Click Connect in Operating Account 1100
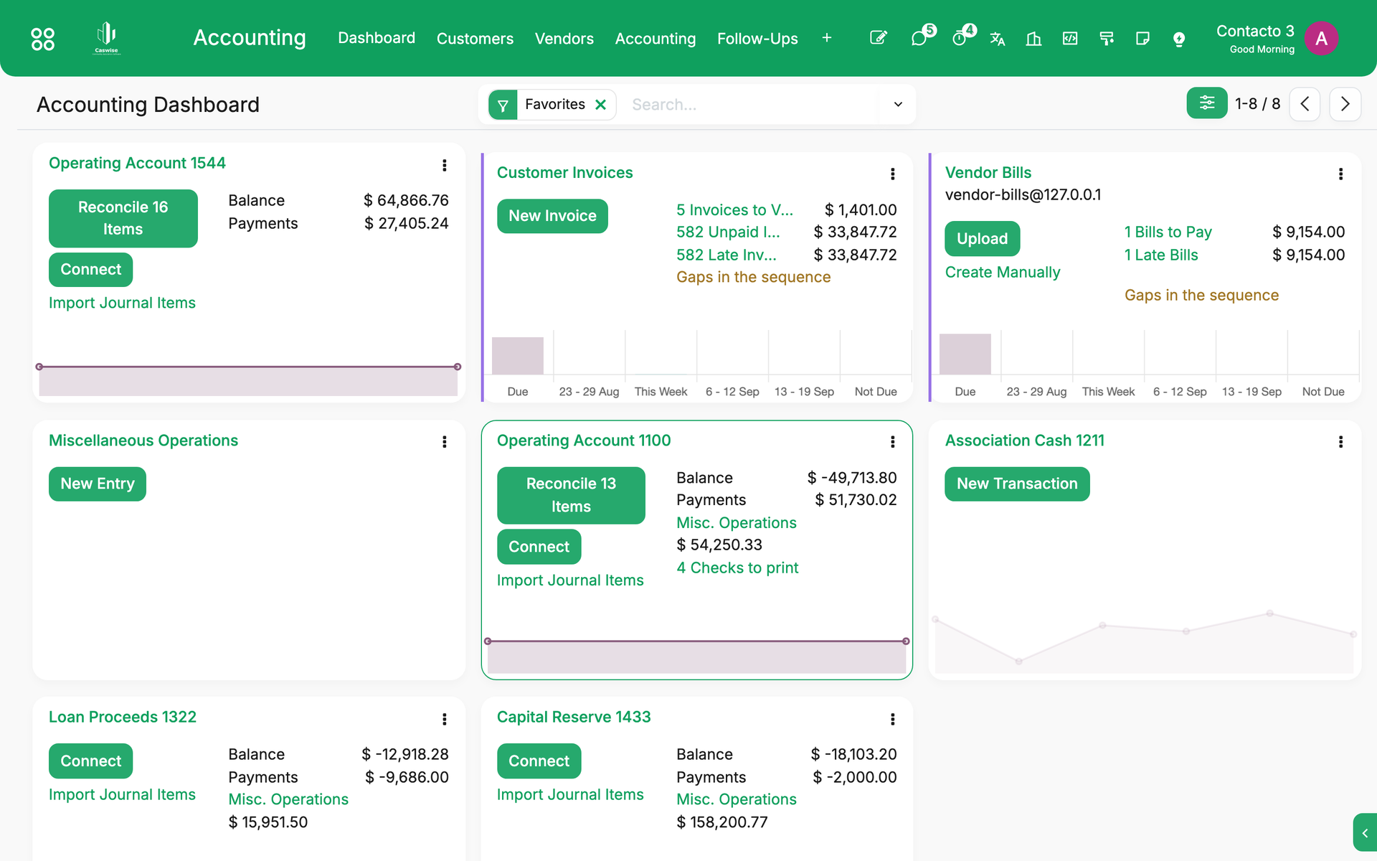The width and height of the screenshot is (1377, 861). point(539,547)
